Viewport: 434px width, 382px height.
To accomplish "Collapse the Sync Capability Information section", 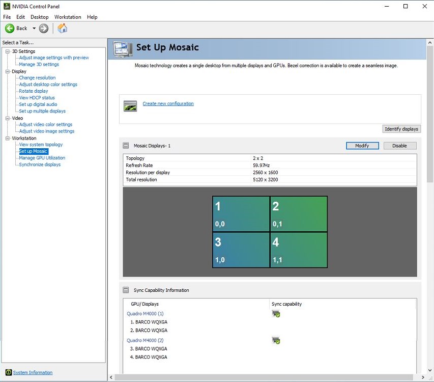I will (x=126, y=290).
